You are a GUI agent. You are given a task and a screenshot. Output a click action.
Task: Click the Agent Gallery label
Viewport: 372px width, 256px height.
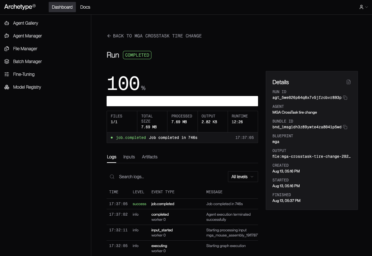26,23
